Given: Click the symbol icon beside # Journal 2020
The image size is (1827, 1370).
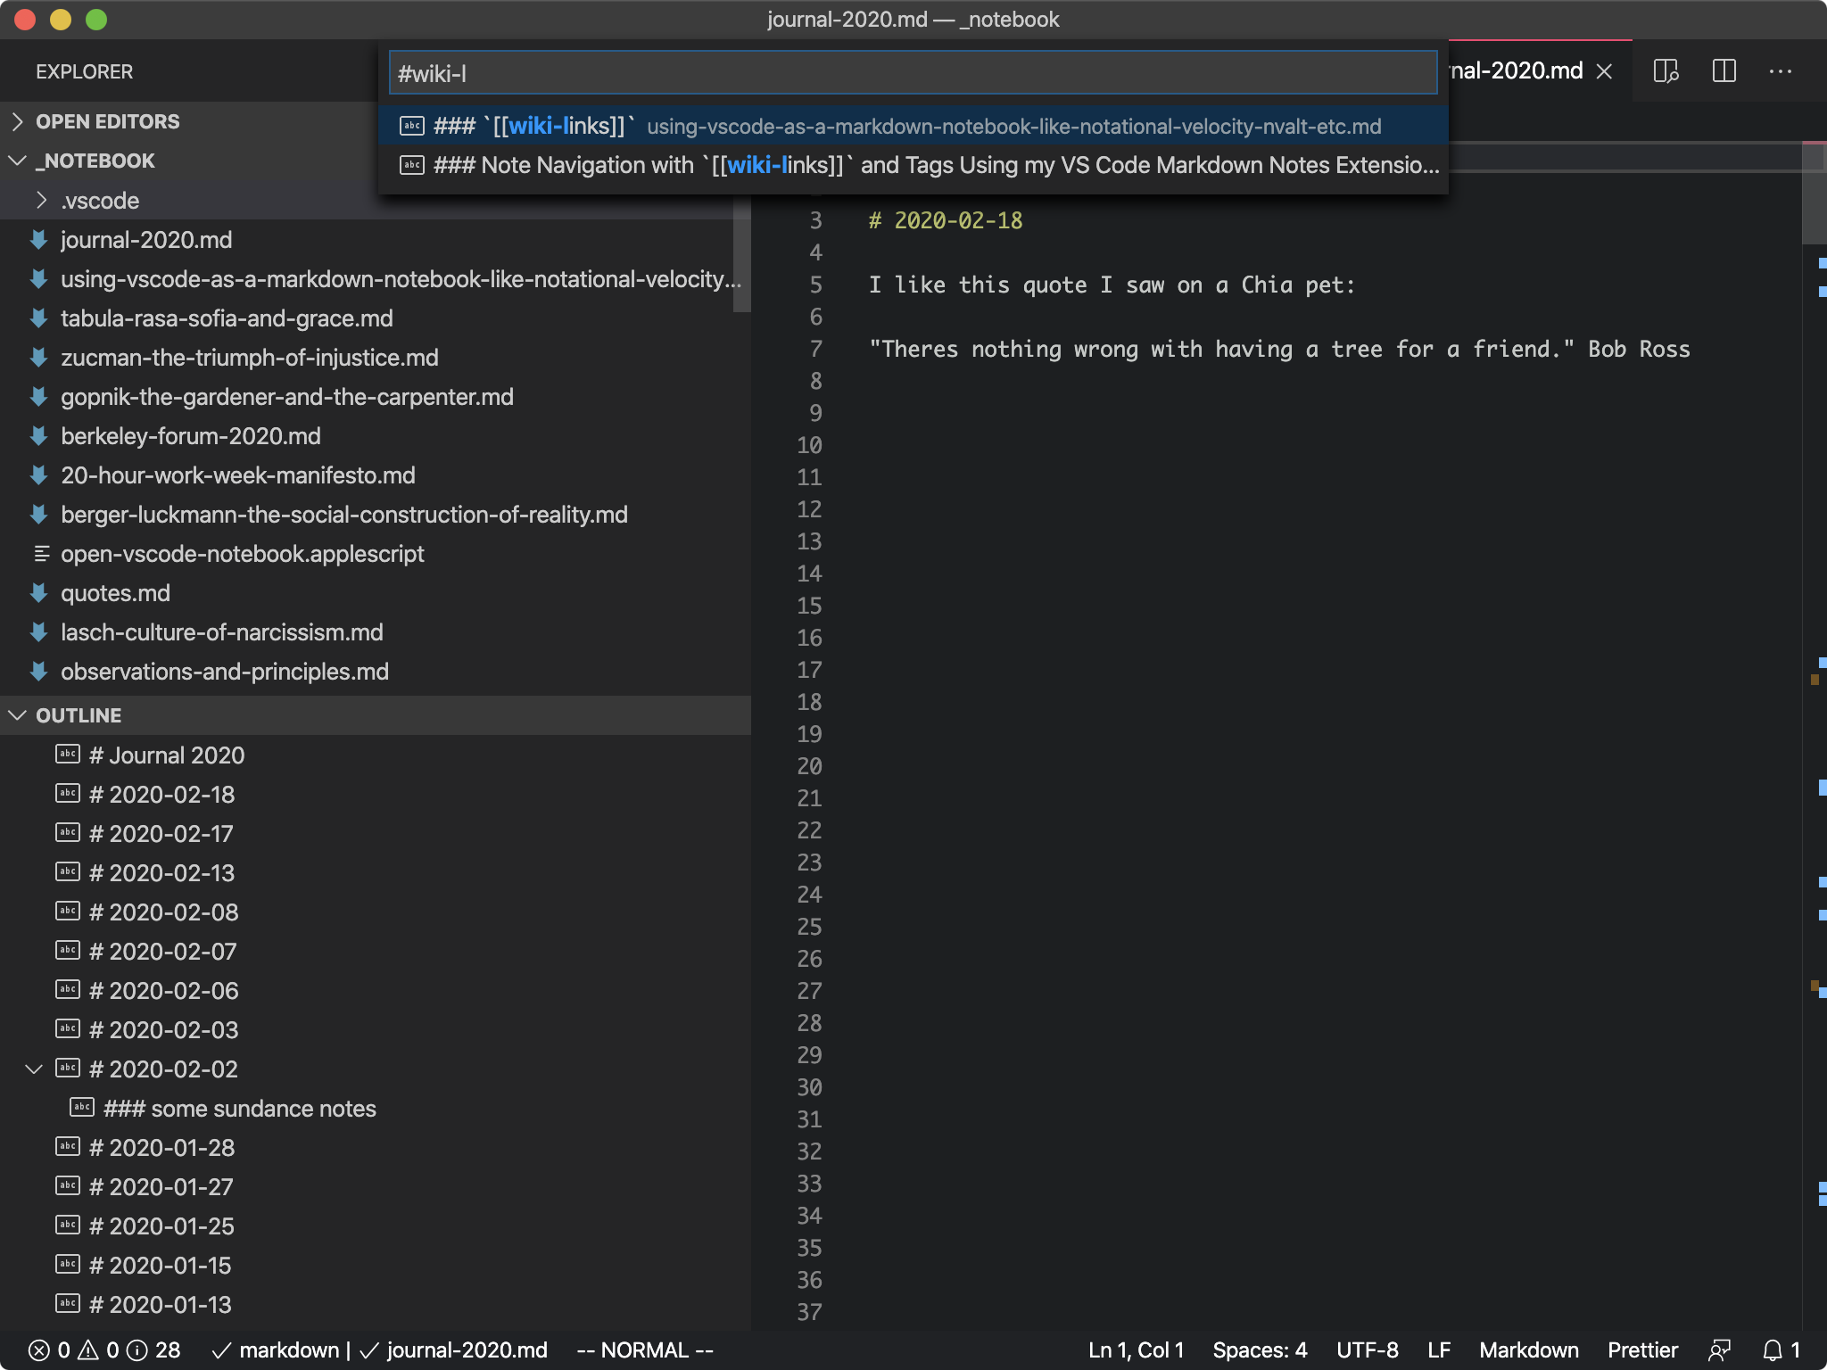Looking at the screenshot, I should click(68, 755).
